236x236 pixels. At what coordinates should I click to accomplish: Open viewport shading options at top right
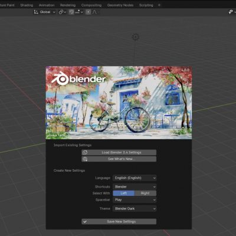tap(232, 12)
